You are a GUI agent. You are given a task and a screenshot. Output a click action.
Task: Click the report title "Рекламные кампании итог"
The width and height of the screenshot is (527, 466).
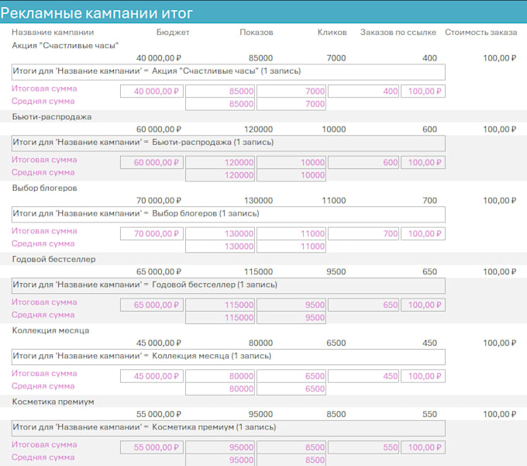[x=96, y=13]
